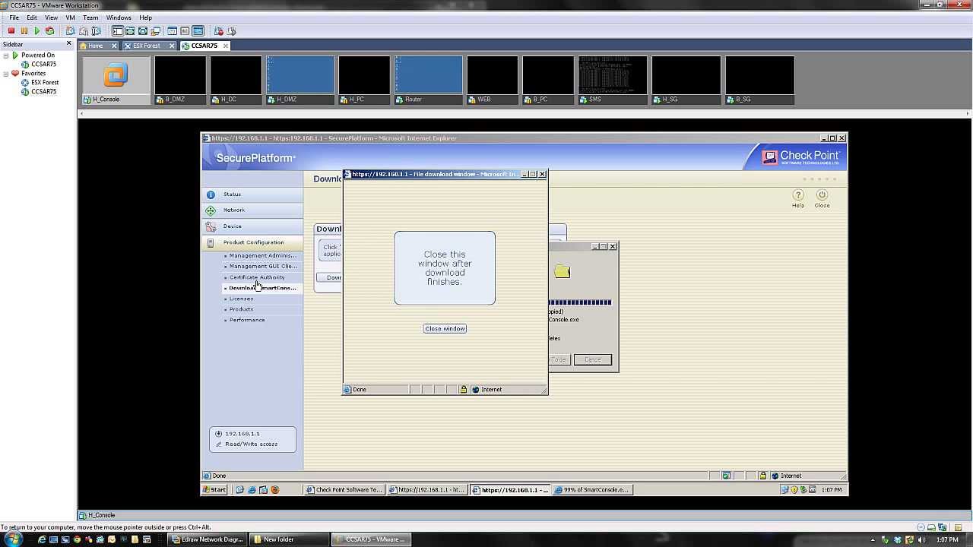
Task: Click the Unity mode toolbar icon
Action: click(156, 31)
